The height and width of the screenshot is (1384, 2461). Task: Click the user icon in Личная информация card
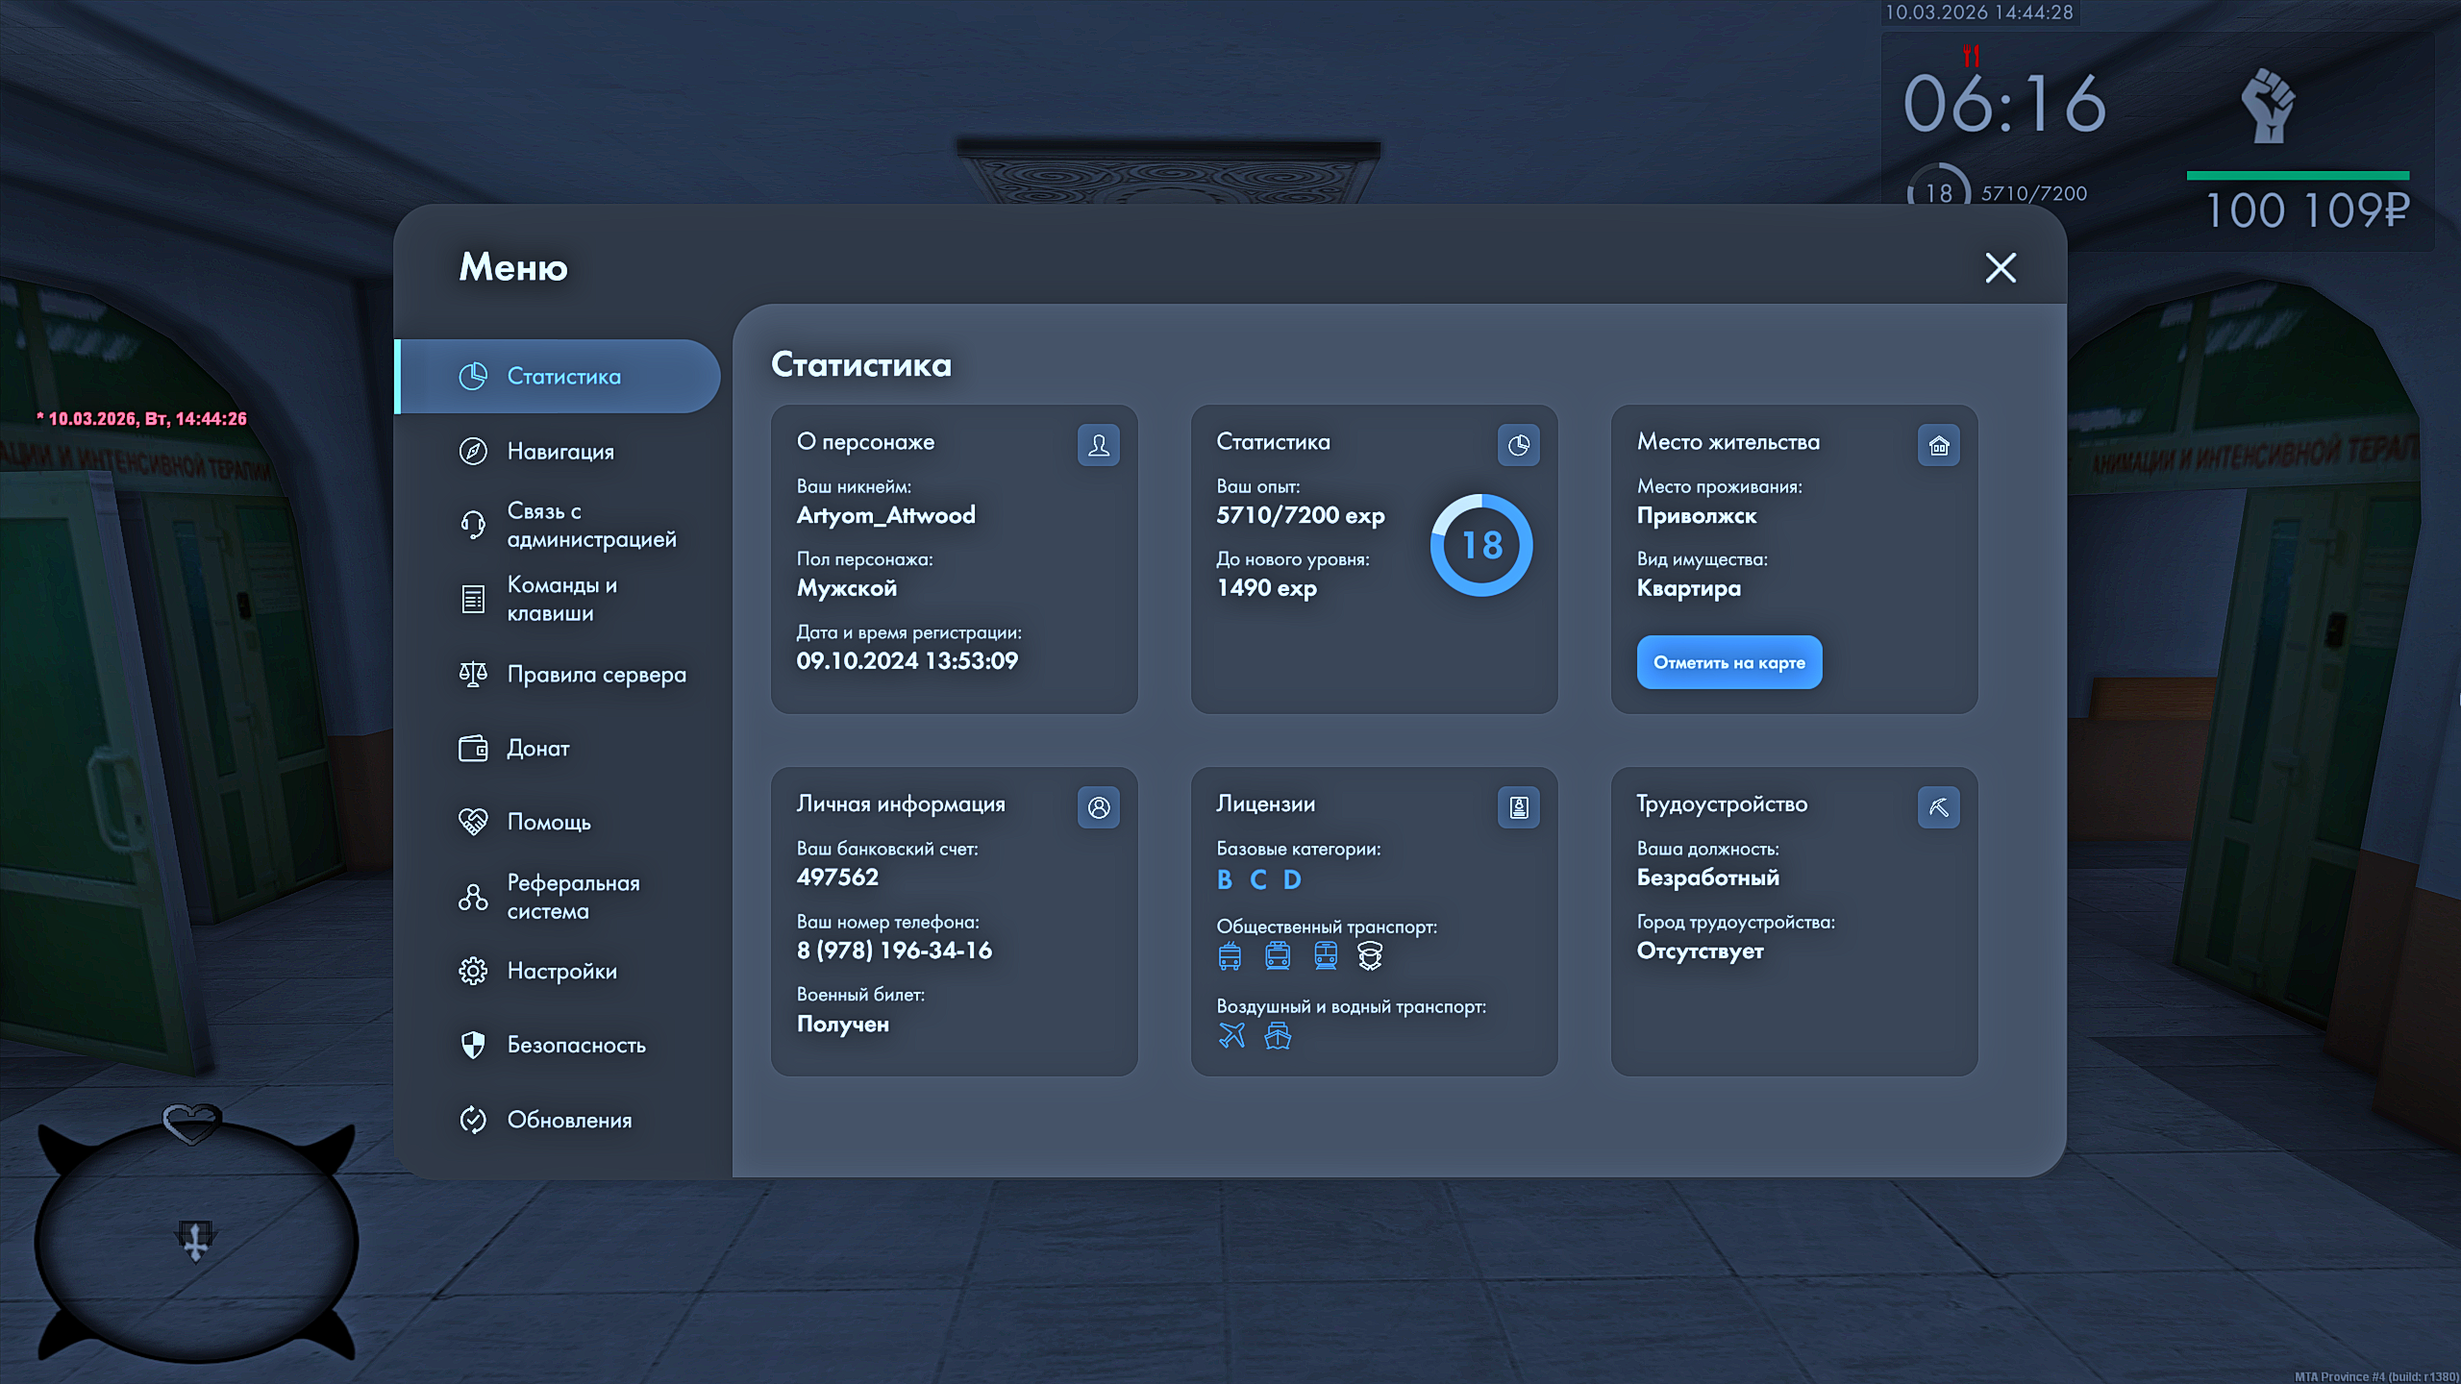1098,807
